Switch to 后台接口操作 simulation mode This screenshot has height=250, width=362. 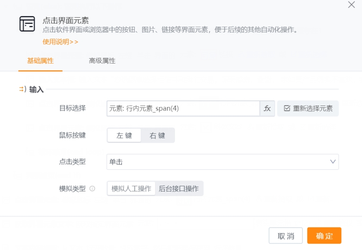coord(179,188)
